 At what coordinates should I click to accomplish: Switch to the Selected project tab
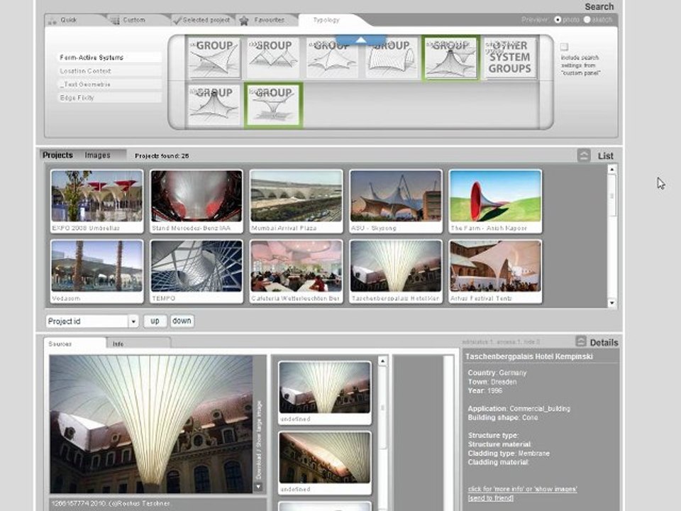[x=206, y=20]
